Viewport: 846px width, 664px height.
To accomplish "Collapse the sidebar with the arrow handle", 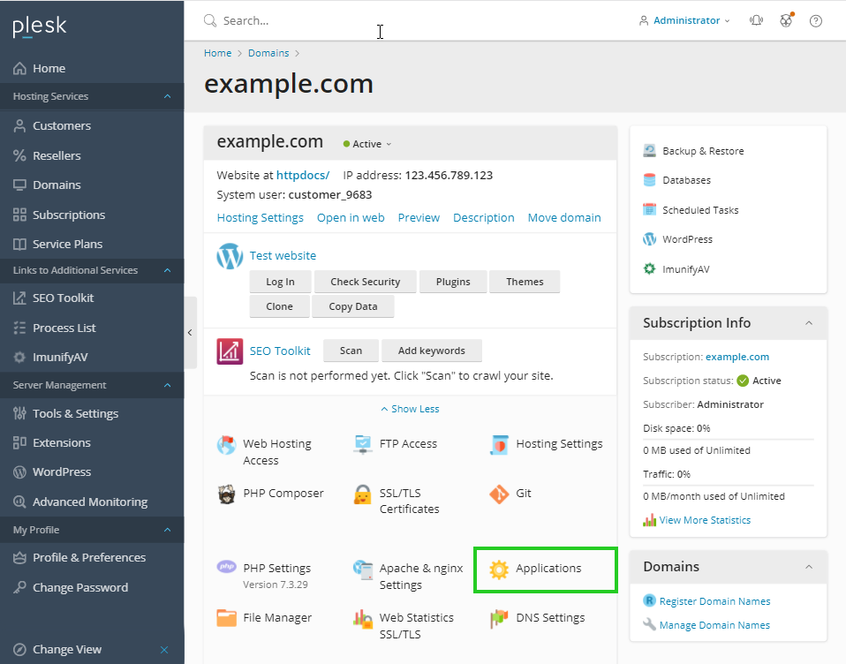I will [190, 332].
